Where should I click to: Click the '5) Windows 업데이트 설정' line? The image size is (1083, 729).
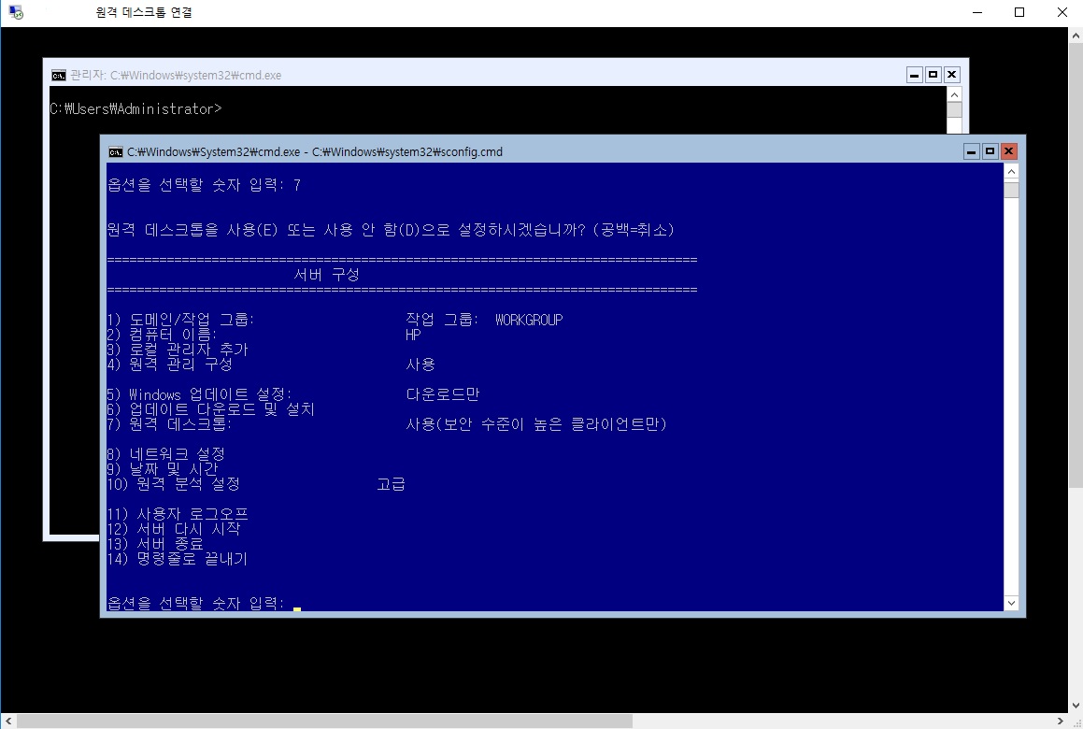pyautogui.click(x=200, y=394)
